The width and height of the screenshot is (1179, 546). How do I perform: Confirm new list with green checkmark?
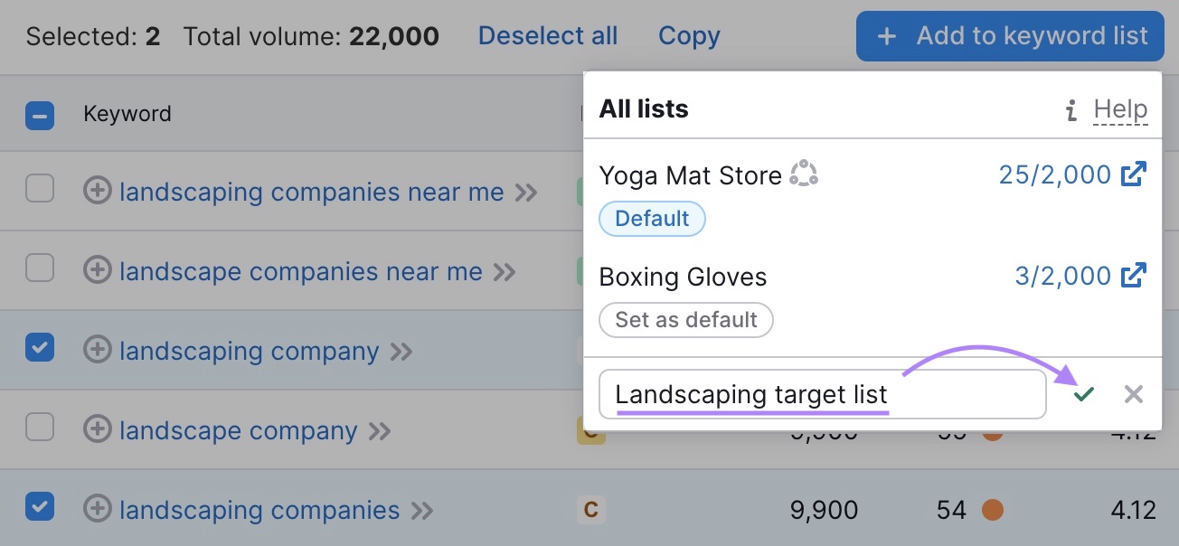point(1084,394)
